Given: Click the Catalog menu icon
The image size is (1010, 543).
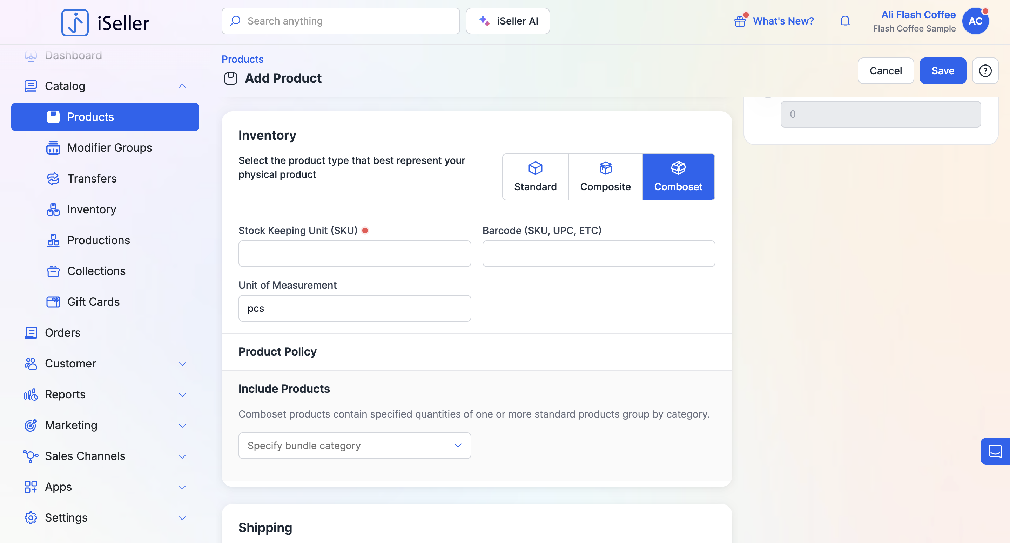Looking at the screenshot, I should (x=31, y=86).
